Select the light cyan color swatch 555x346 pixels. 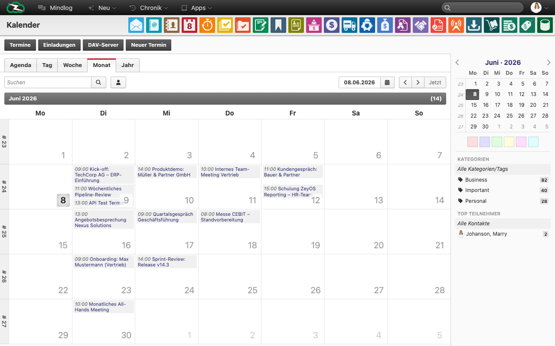(x=533, y=142)
